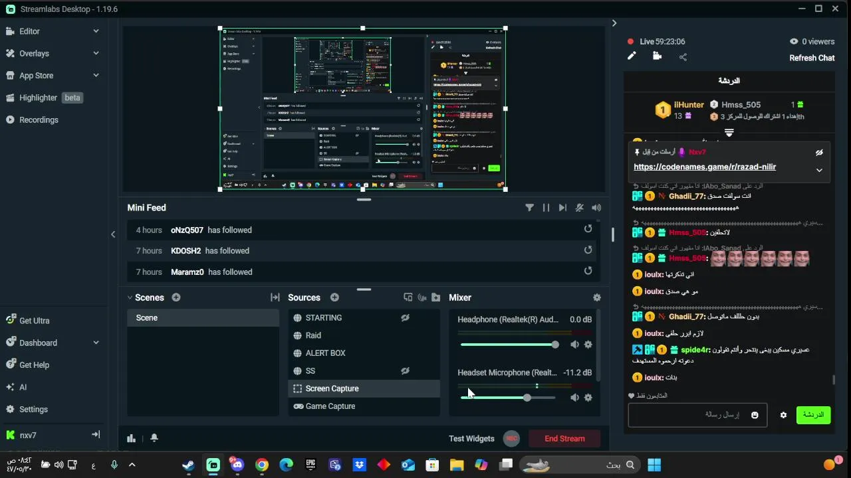
Task: Hide the pinned message with eye icon
Action: click(819, 153)
